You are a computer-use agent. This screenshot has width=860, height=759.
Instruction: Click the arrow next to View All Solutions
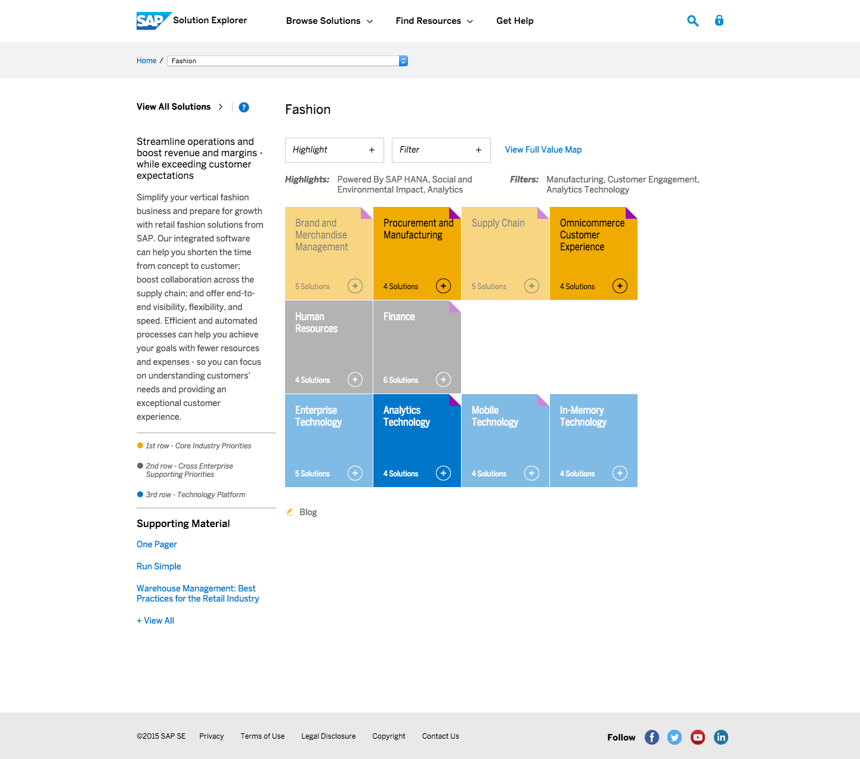tap(221, 107)
